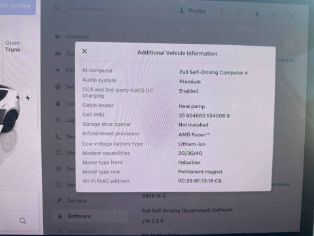Click the Profile person icon
The width and height of the screenshot is (314, 236).
181,10
